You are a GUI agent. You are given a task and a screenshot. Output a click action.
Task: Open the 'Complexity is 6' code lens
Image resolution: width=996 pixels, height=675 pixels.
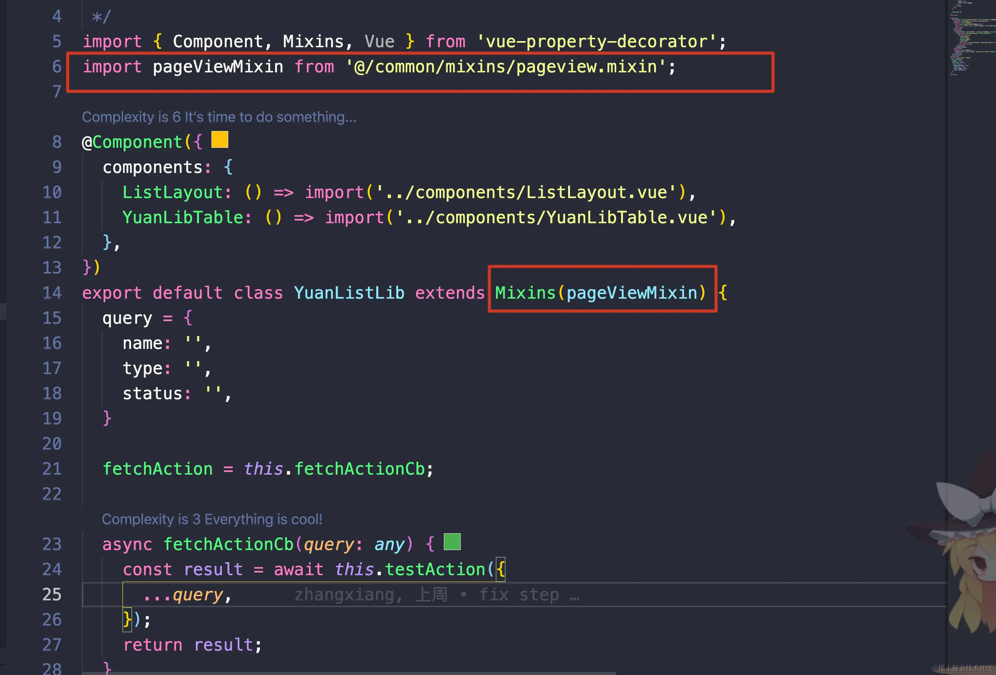coord(219,117)
